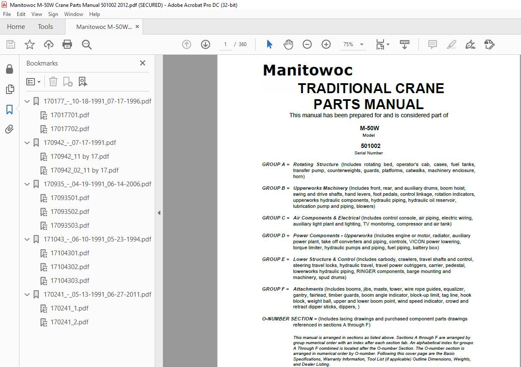The height and width of the screenshot is (367, 521).
Task: Click the request signature edit icon
Action: click(489, 44)
